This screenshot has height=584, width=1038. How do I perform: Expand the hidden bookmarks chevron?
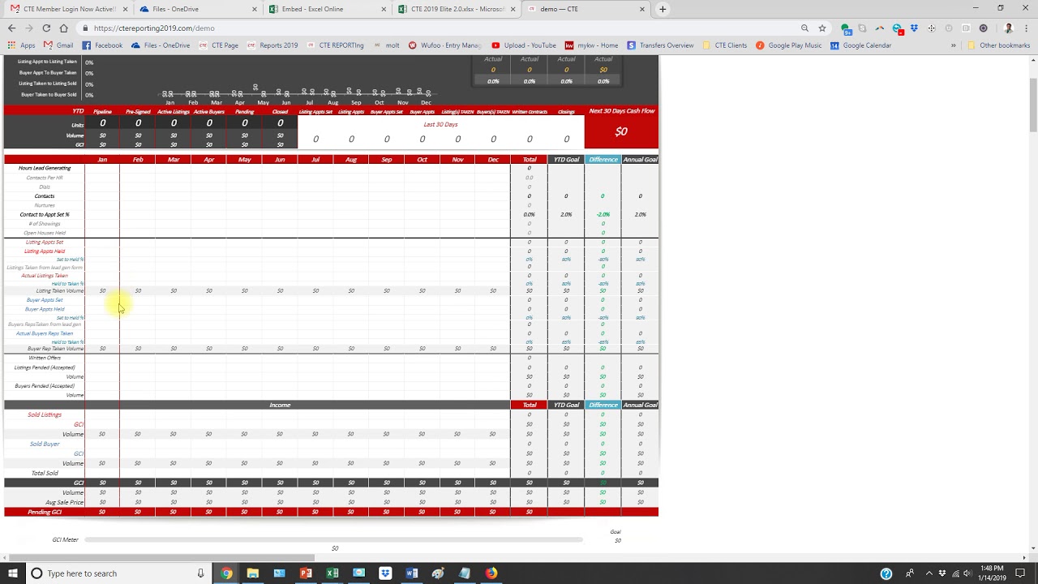coord(953,45)
